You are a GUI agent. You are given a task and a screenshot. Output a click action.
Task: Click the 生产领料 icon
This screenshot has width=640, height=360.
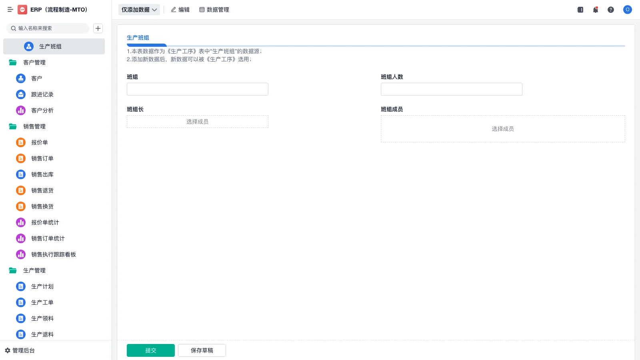[21, 318]
